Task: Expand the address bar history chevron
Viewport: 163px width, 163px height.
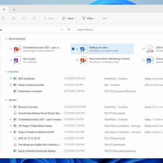Action: [x=62, y=30]
